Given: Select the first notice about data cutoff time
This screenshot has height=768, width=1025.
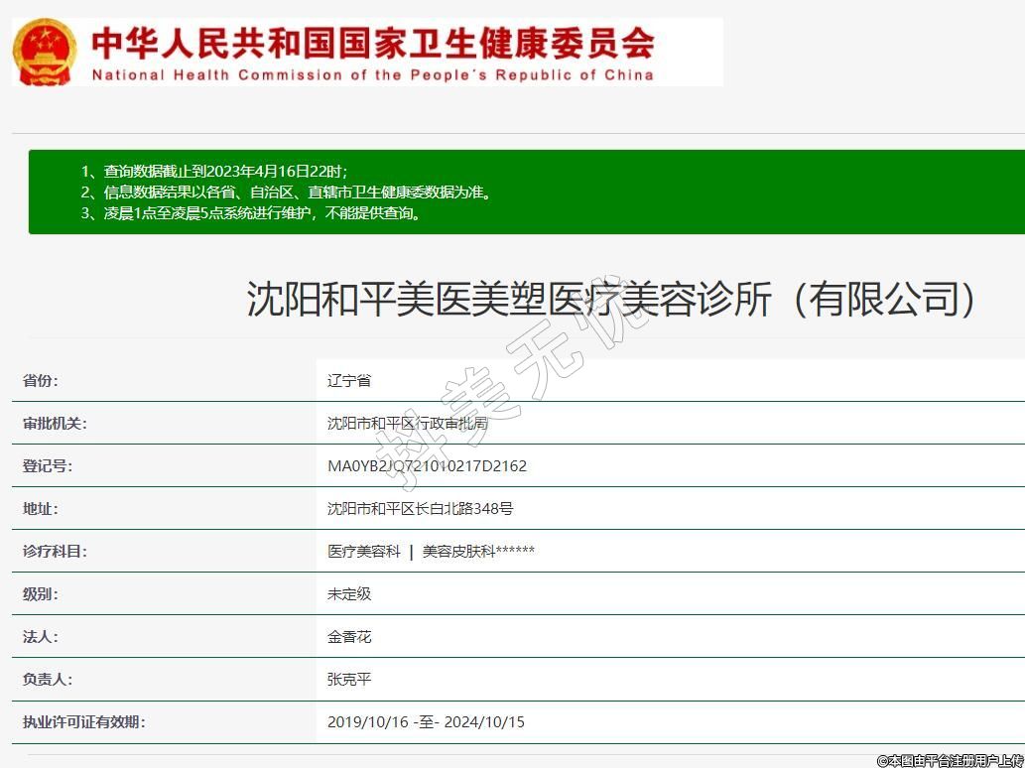Looking at the screenshot, I should pos(214,171).
